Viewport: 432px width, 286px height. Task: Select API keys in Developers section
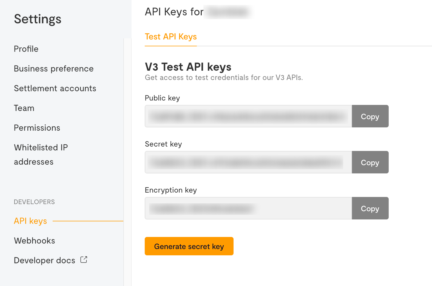coord(30,221)
